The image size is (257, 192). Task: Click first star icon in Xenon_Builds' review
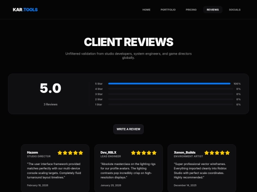coord(207,153)
